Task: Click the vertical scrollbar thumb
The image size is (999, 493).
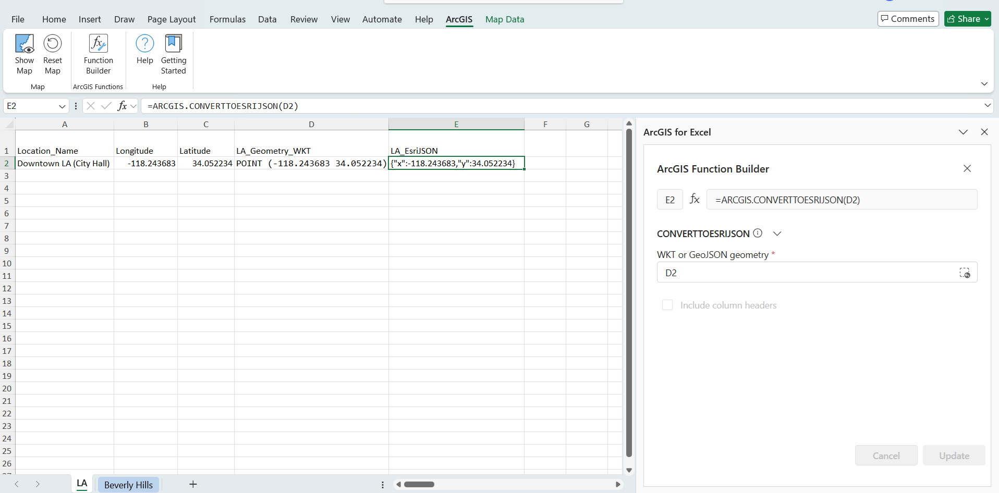Action: point(629,293)
